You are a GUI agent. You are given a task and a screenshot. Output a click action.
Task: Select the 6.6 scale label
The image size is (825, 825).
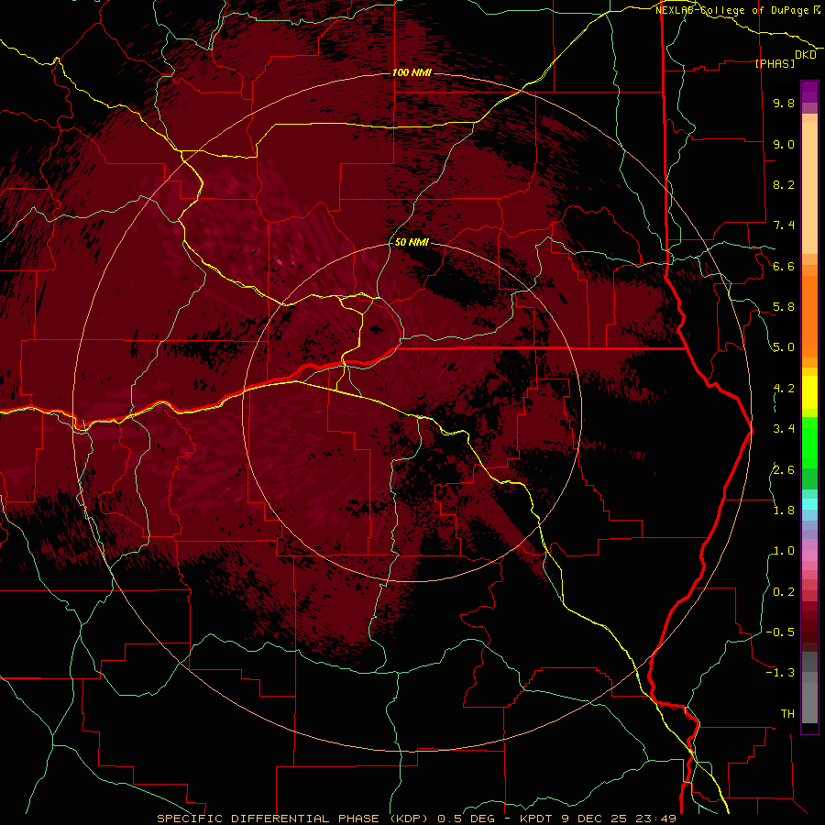tap(784, 266)
